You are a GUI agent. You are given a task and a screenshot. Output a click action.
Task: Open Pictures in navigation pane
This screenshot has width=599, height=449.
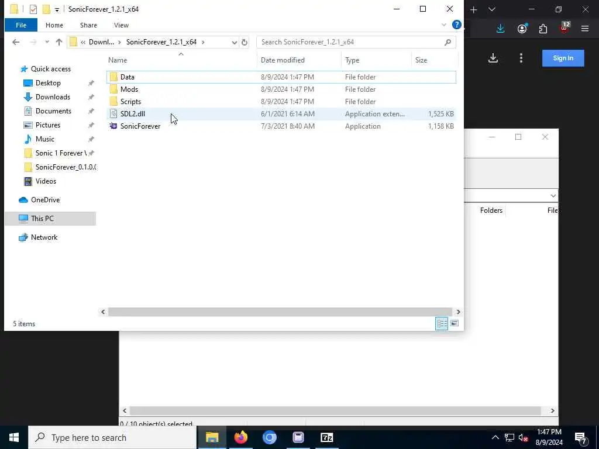pos(48,125)
